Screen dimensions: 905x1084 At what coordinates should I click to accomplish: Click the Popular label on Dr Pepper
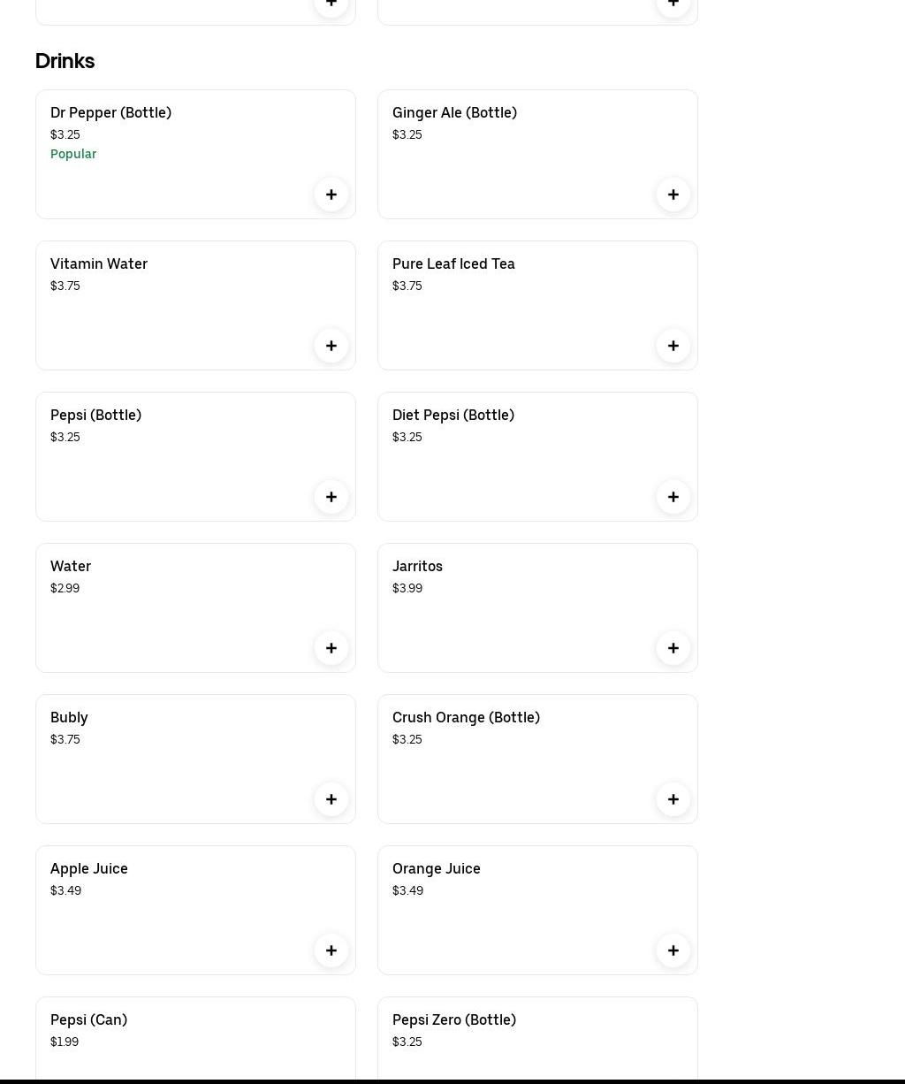pyautogui.click(x=73, y=154)
